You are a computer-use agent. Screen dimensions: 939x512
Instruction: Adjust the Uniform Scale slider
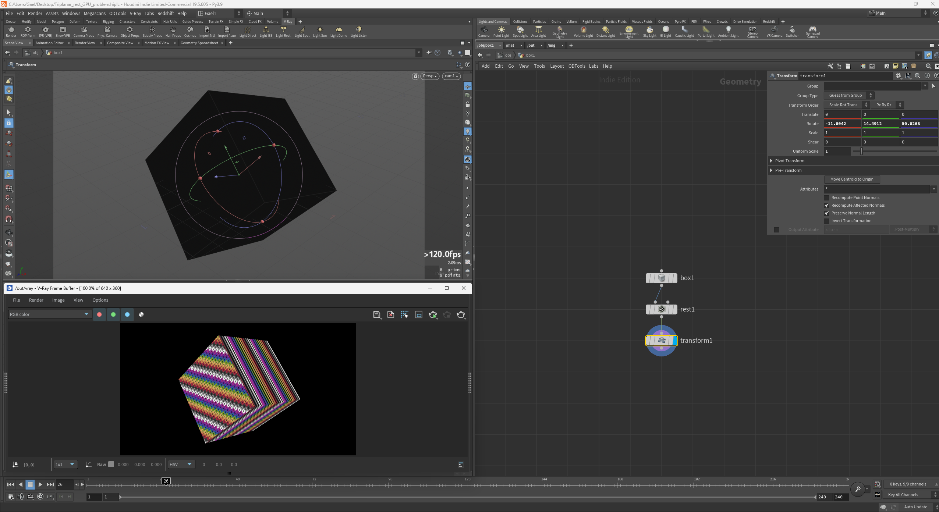(895, 152)
